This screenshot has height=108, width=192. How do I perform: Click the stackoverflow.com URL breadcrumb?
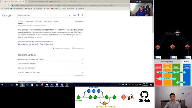coord(36,41)
